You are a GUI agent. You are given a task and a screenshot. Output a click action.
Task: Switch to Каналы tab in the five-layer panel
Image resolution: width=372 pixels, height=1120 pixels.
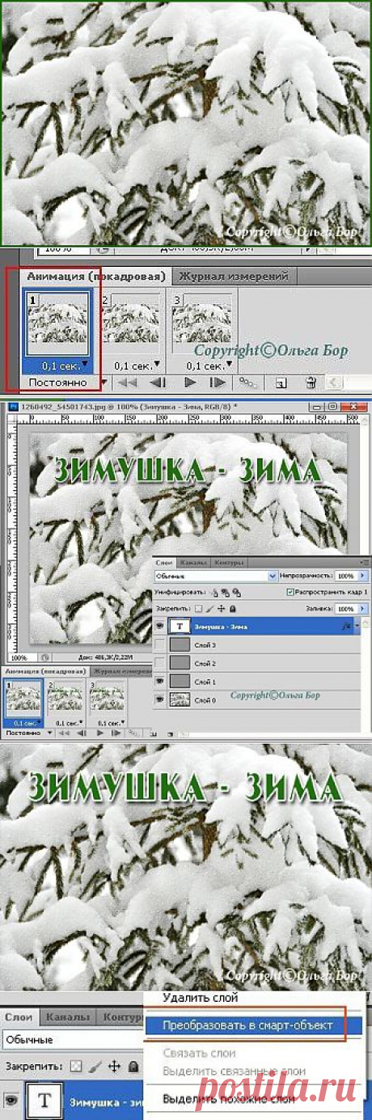click(x=194, y=562)
